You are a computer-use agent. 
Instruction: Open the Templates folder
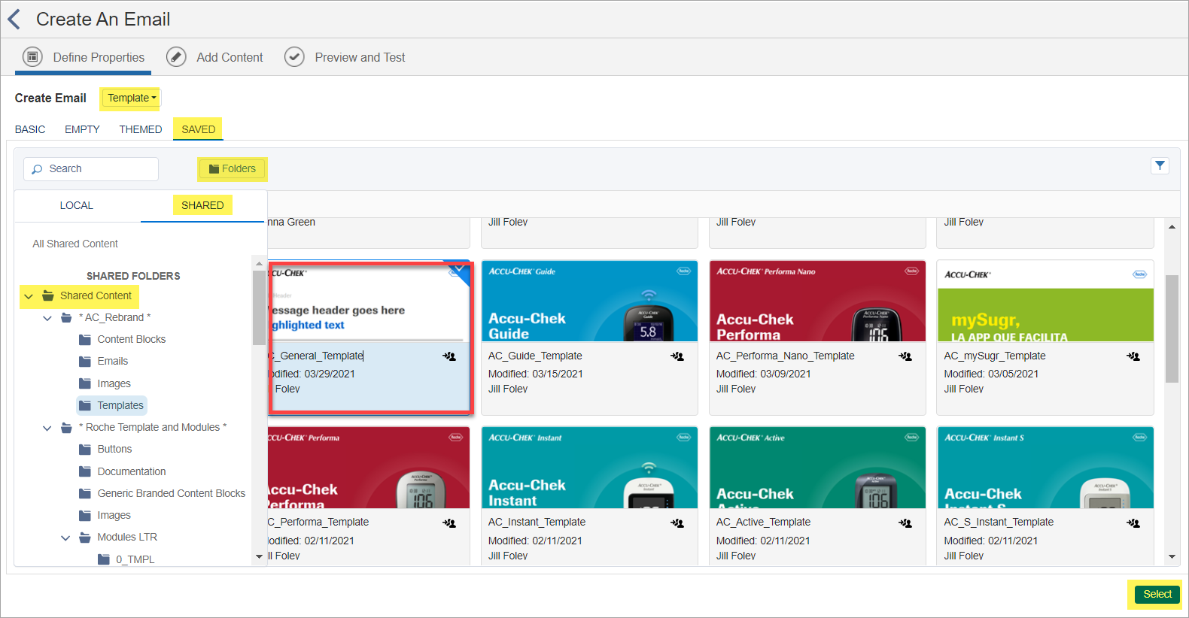coord(120,405)
